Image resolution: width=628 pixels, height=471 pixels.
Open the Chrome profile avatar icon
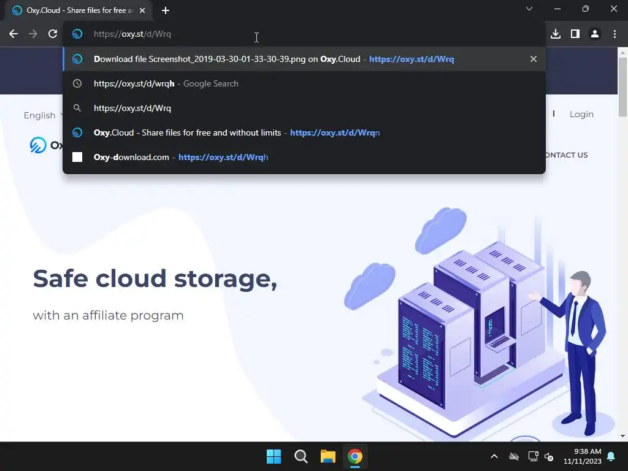[x=595, y=34]
